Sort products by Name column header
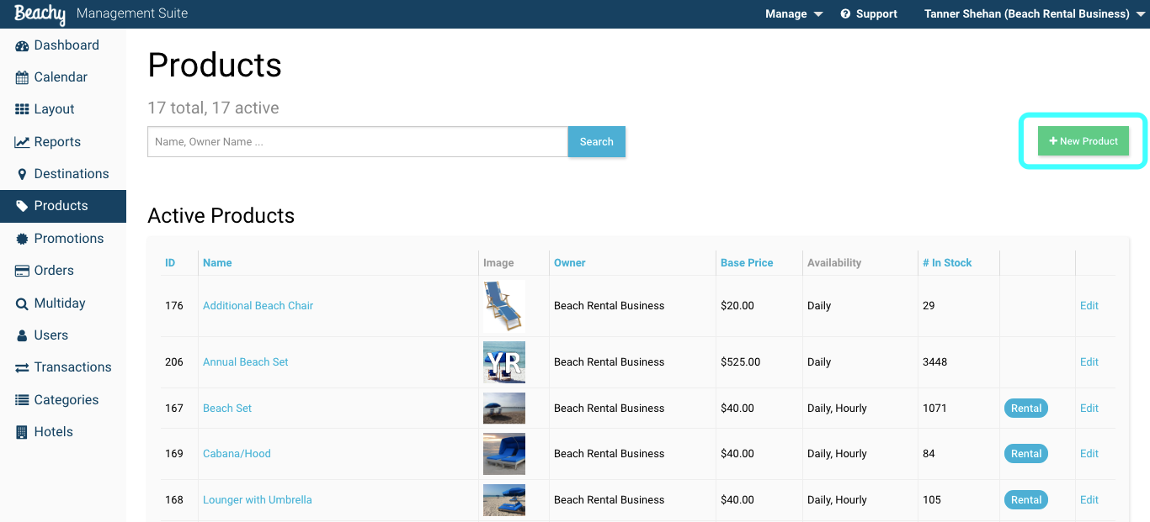The height and width of the screenshot is (522, 1150). coord(217,263)
